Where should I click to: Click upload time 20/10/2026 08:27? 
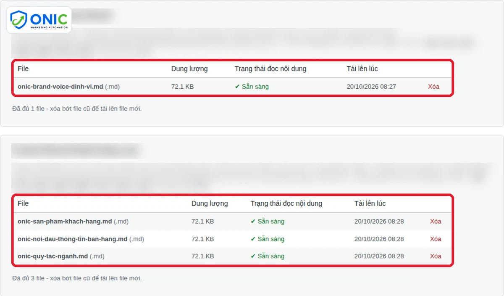click(x=371, y=87)
